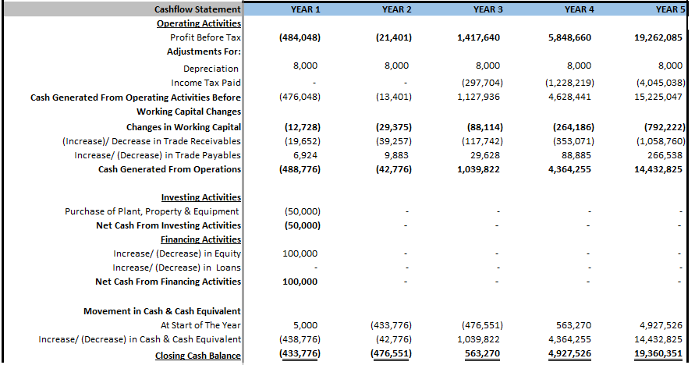Click the Operating Activities heading
The height and width of the screenshot is (365, 695).
point(199,23)
